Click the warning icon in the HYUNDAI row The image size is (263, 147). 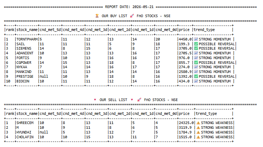198,132
